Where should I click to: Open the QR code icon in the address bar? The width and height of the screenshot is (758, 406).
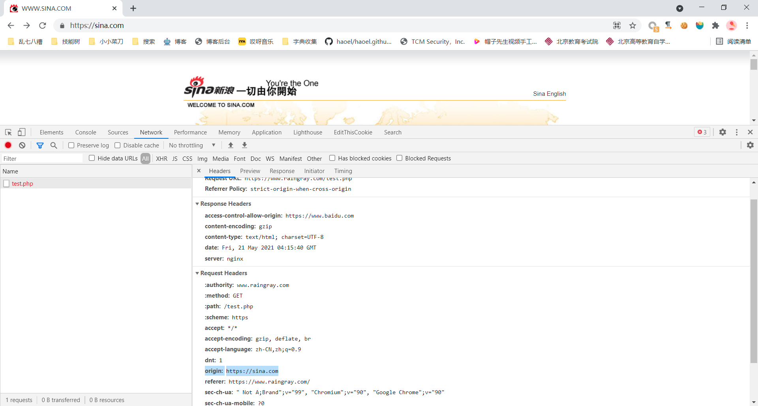point(617,26)
